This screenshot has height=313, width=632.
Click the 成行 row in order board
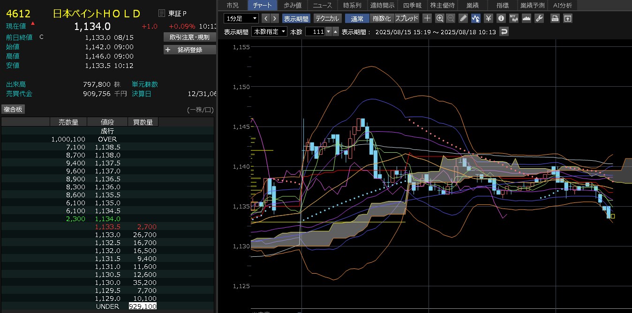point(107,131)
